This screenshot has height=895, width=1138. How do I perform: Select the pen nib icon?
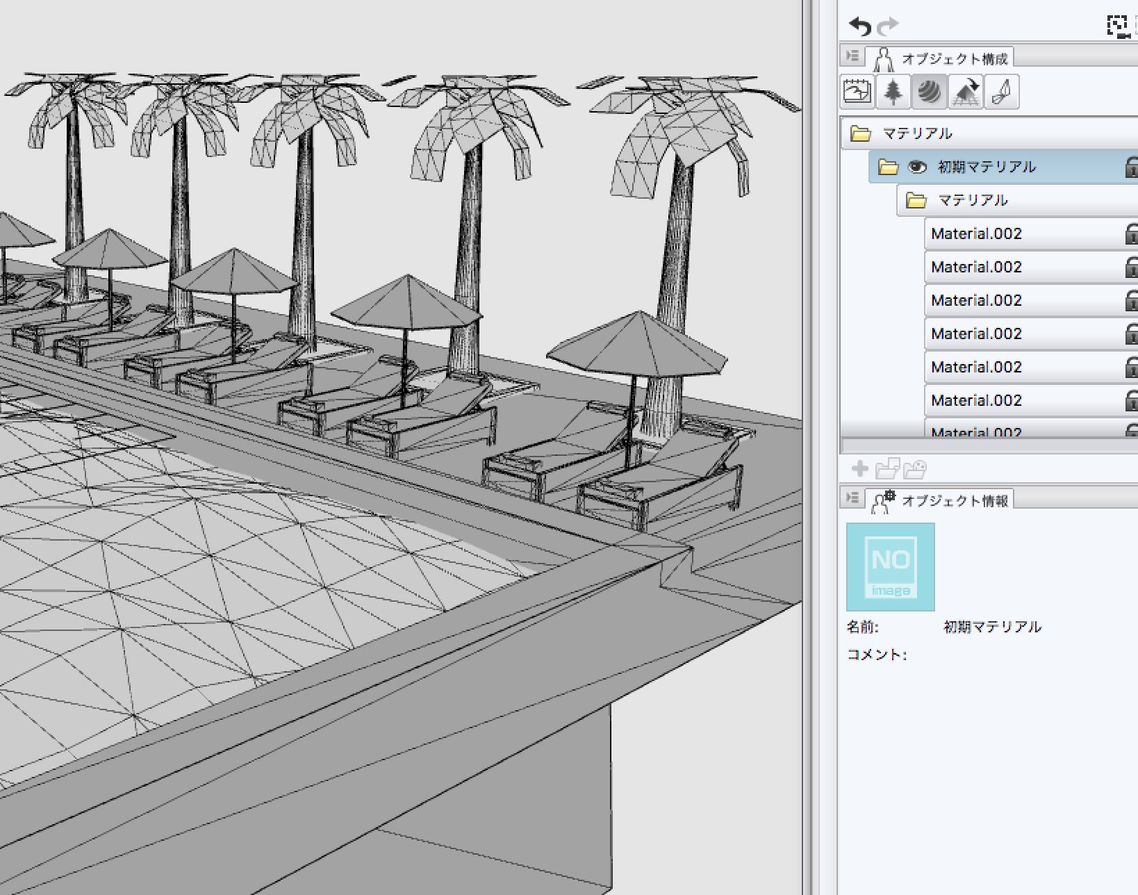[1001, 92]
